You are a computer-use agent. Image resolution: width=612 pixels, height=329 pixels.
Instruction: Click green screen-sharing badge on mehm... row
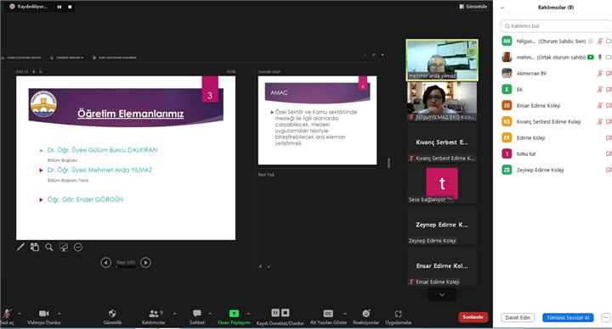pos(591,57)
